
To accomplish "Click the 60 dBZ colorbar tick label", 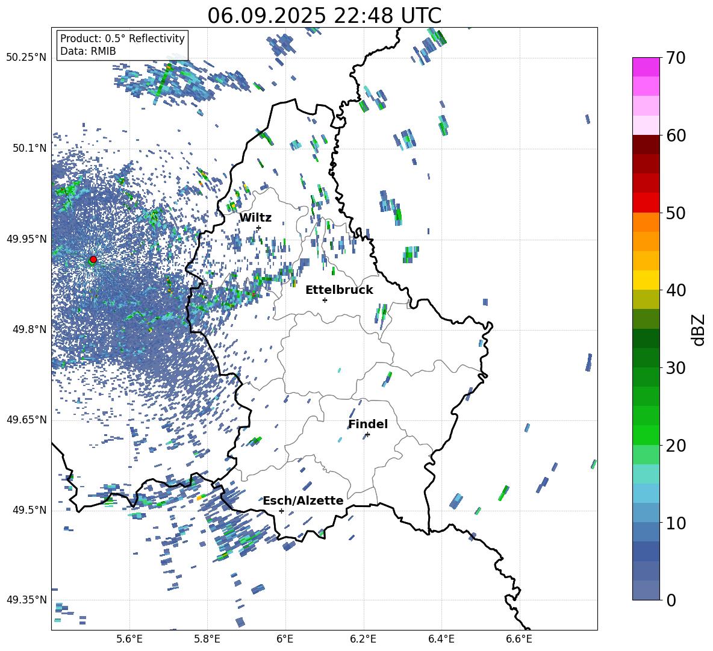I will 675,135.
